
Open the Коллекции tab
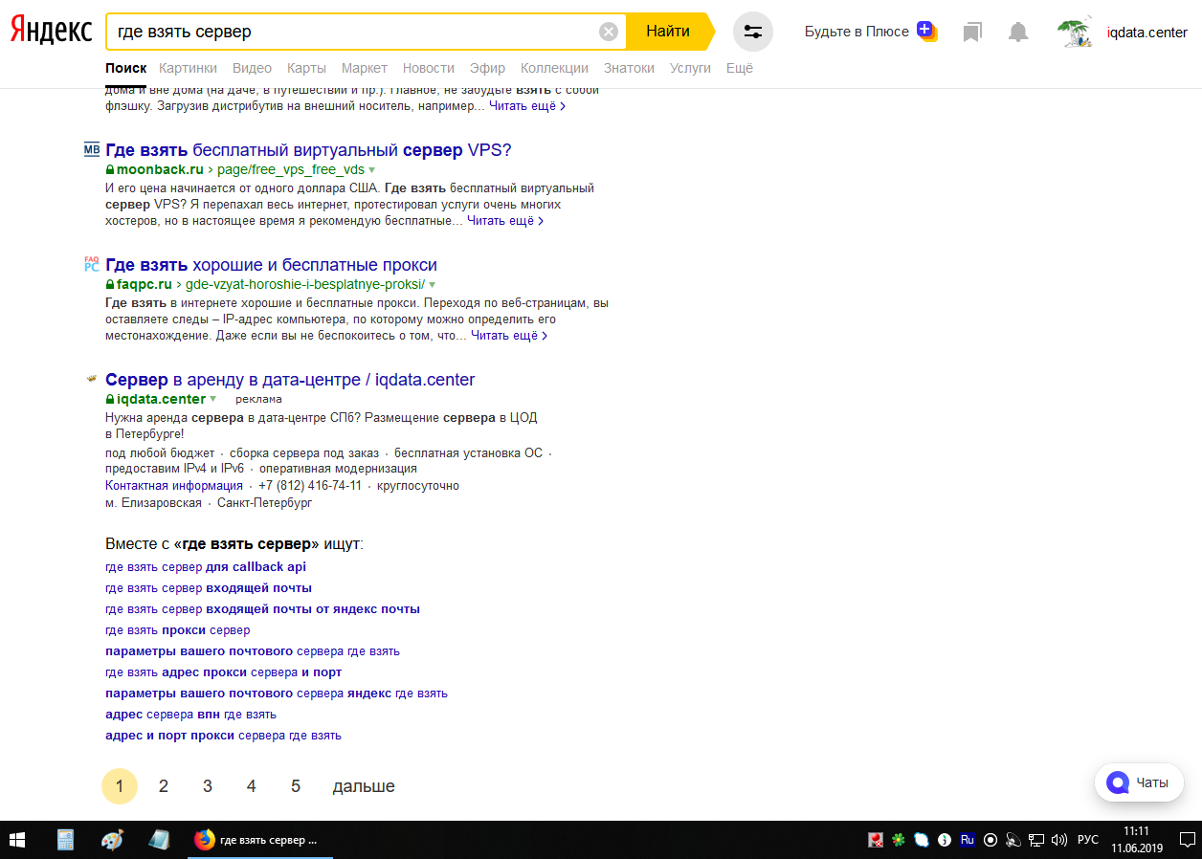click(554, 68)
